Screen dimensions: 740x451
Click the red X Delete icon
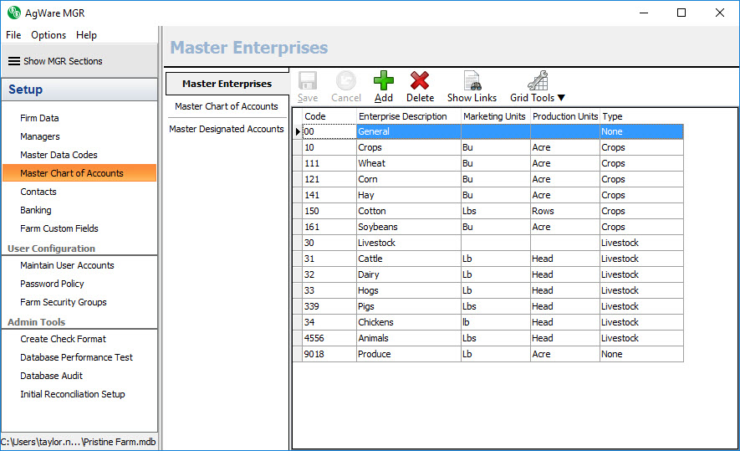pyautogui.click(x=420, y=81)
